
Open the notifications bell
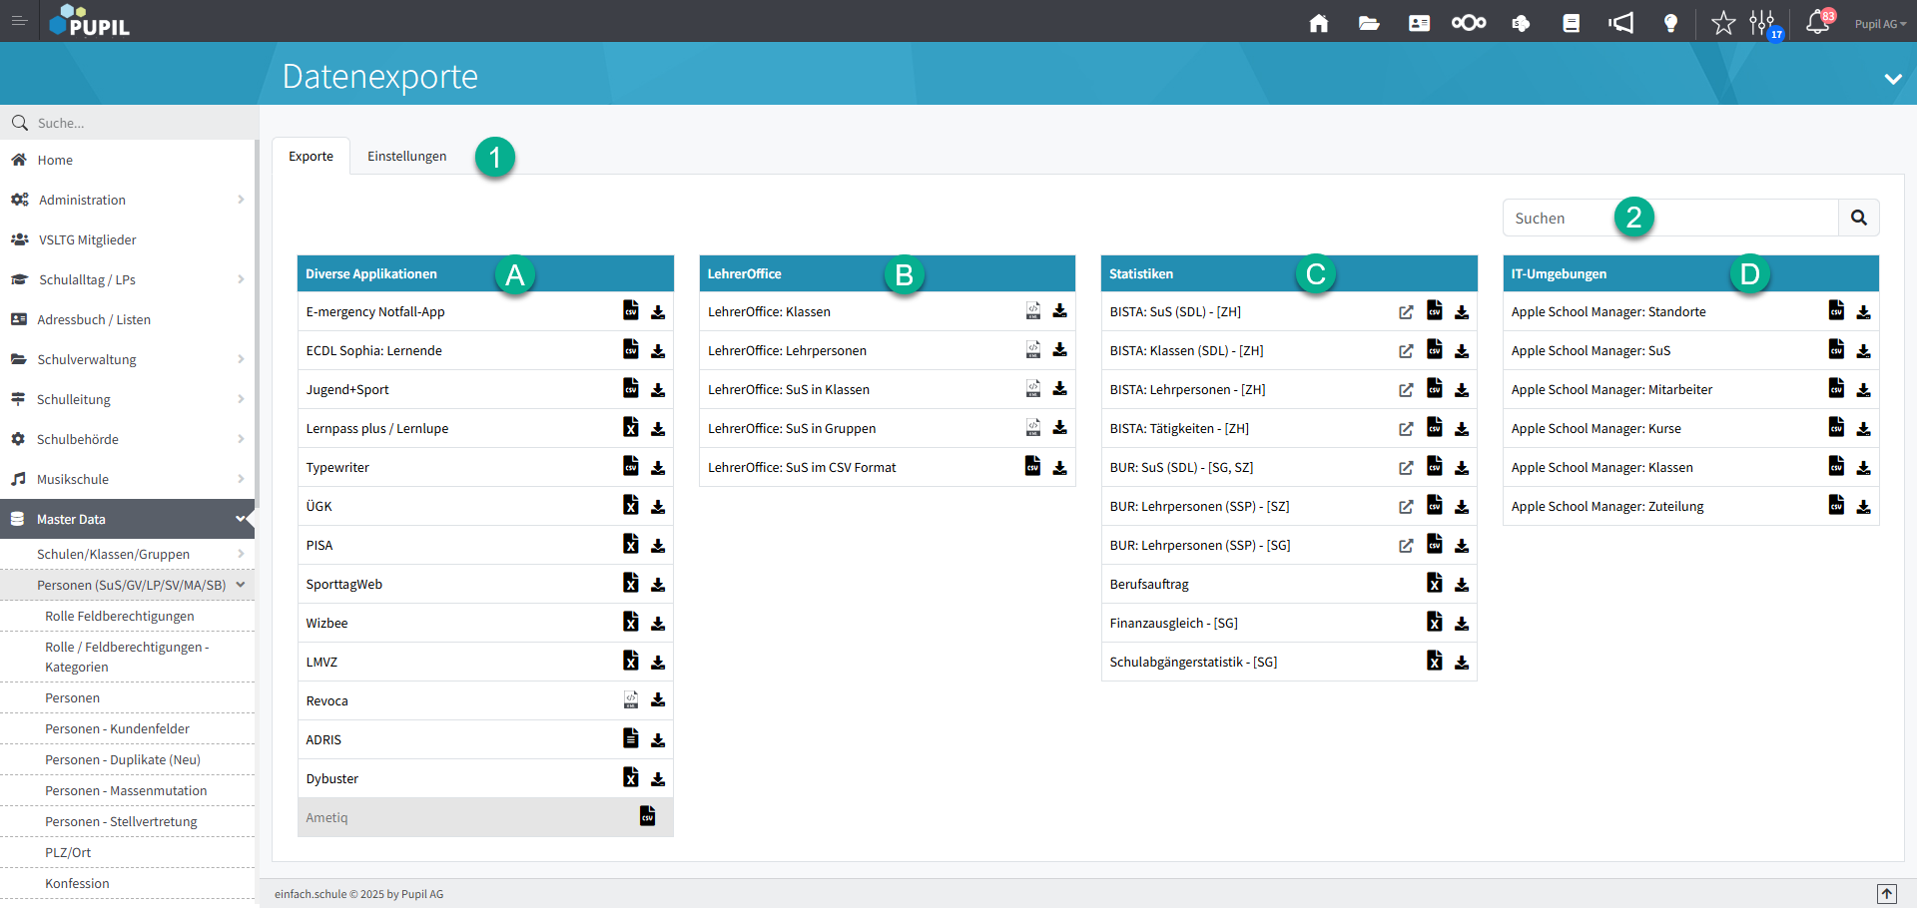tap(1818, 22)
